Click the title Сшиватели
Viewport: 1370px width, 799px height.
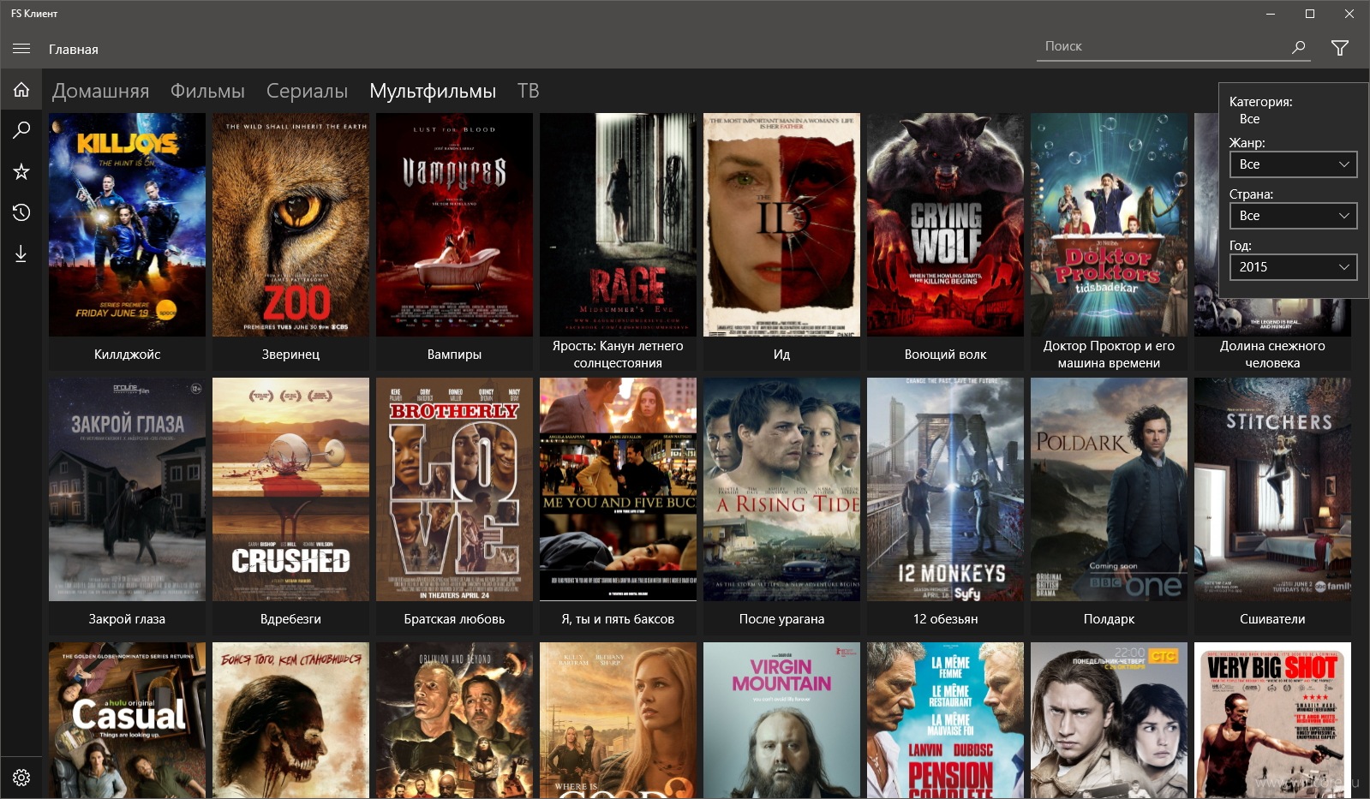[x=1272, y=619]
